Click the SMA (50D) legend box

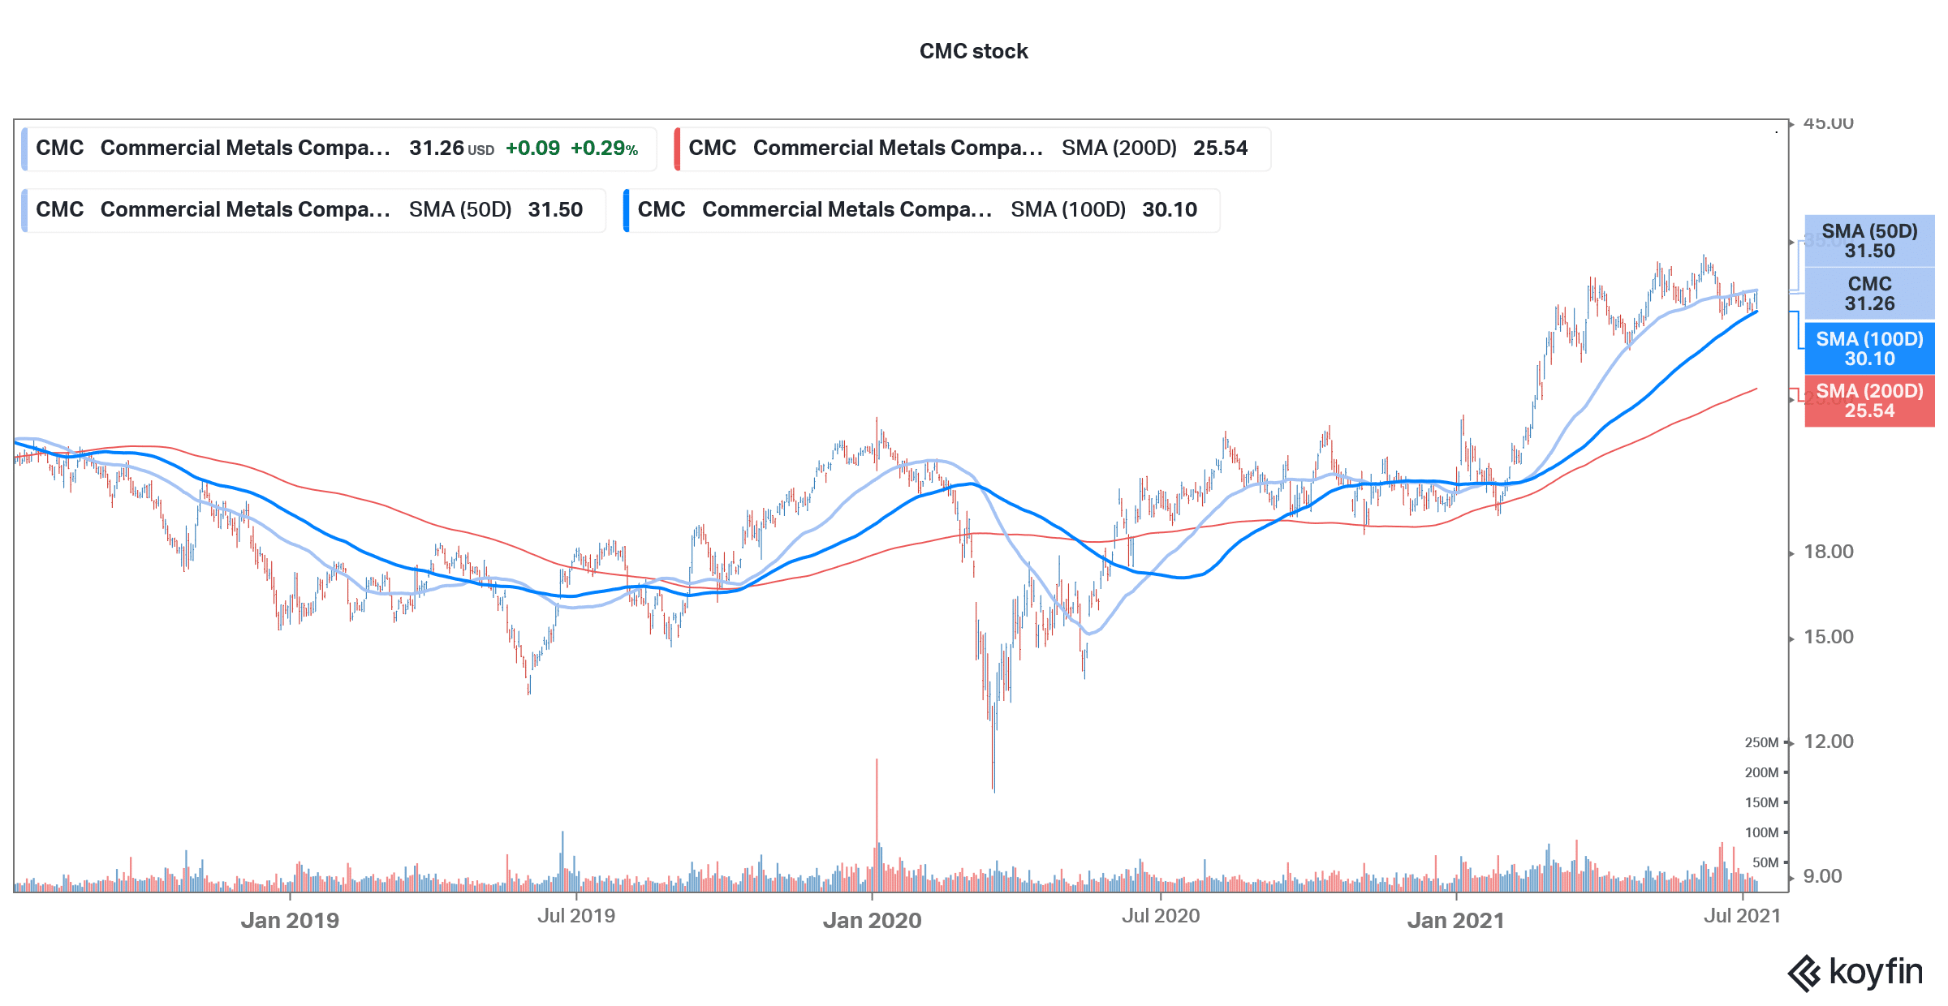tap(313, 210)
